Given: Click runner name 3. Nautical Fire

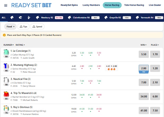Looking at the screenshot, I should pyautogui.click(x=20, y=79).
